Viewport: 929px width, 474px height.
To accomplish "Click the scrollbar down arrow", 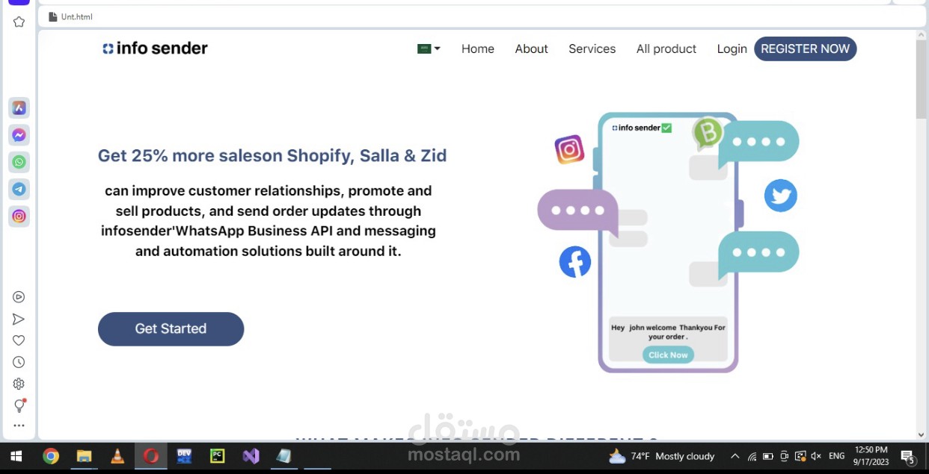I will click(x=921, y=434).
